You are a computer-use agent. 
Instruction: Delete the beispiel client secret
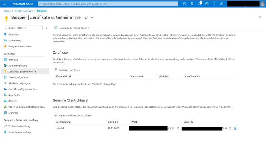pos(235,128)
